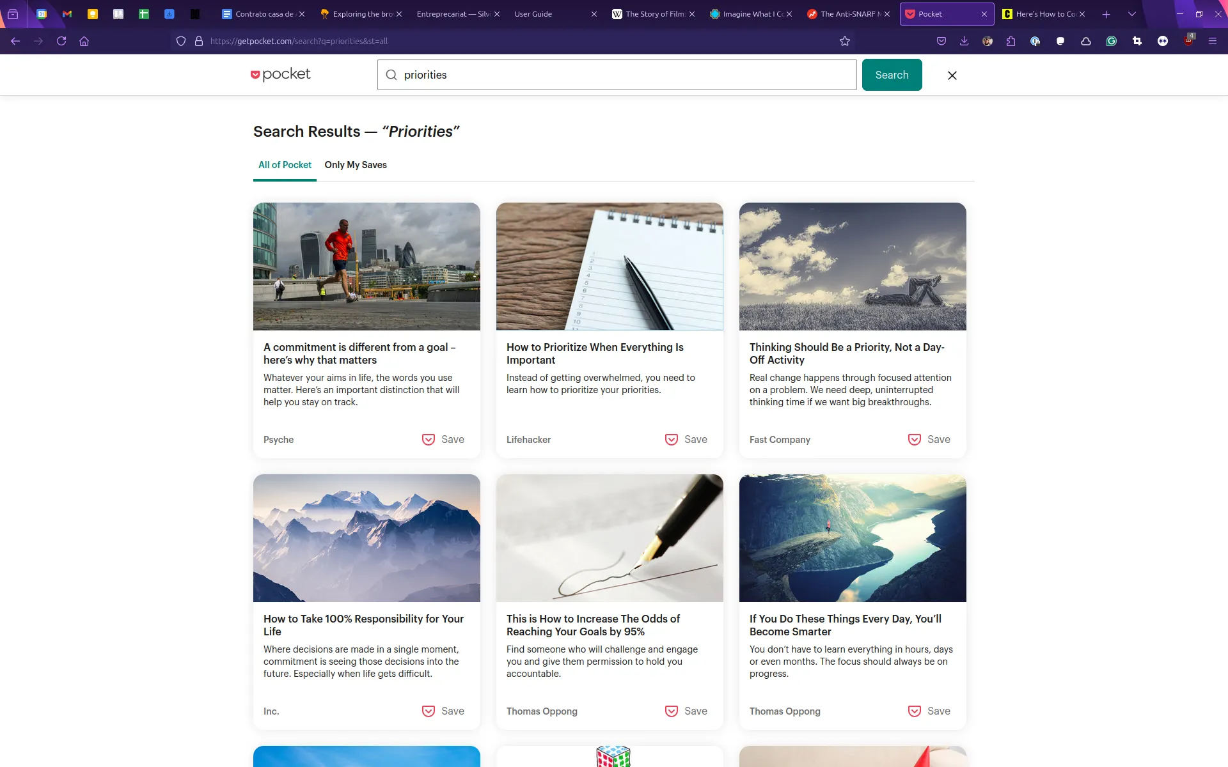Click the Pocket logo
Viewport: 1228px width, 767px height.
[280, 74]
